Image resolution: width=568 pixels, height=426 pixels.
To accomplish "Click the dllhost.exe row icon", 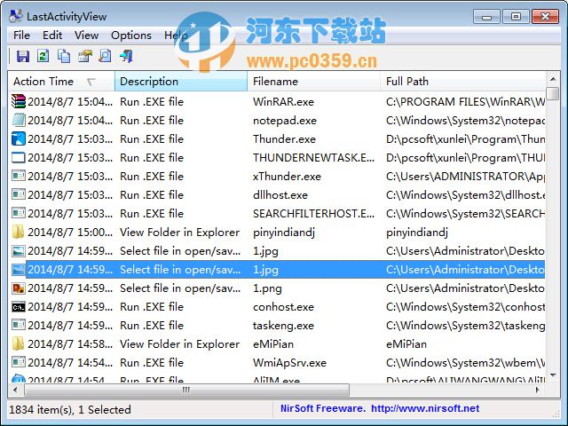I will [x=19, y=195].
